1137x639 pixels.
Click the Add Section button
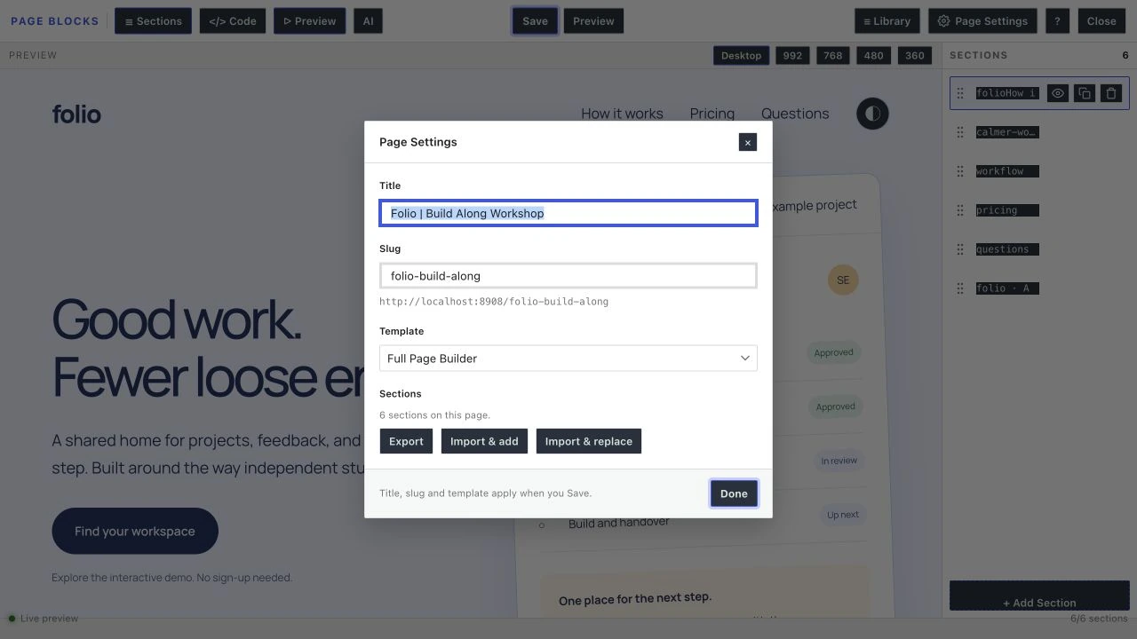(1039, 596)
